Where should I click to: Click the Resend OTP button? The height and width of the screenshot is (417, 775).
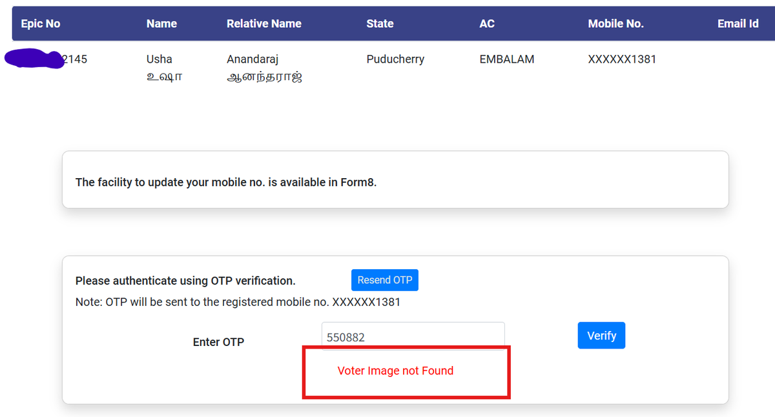tap(385, 280)
